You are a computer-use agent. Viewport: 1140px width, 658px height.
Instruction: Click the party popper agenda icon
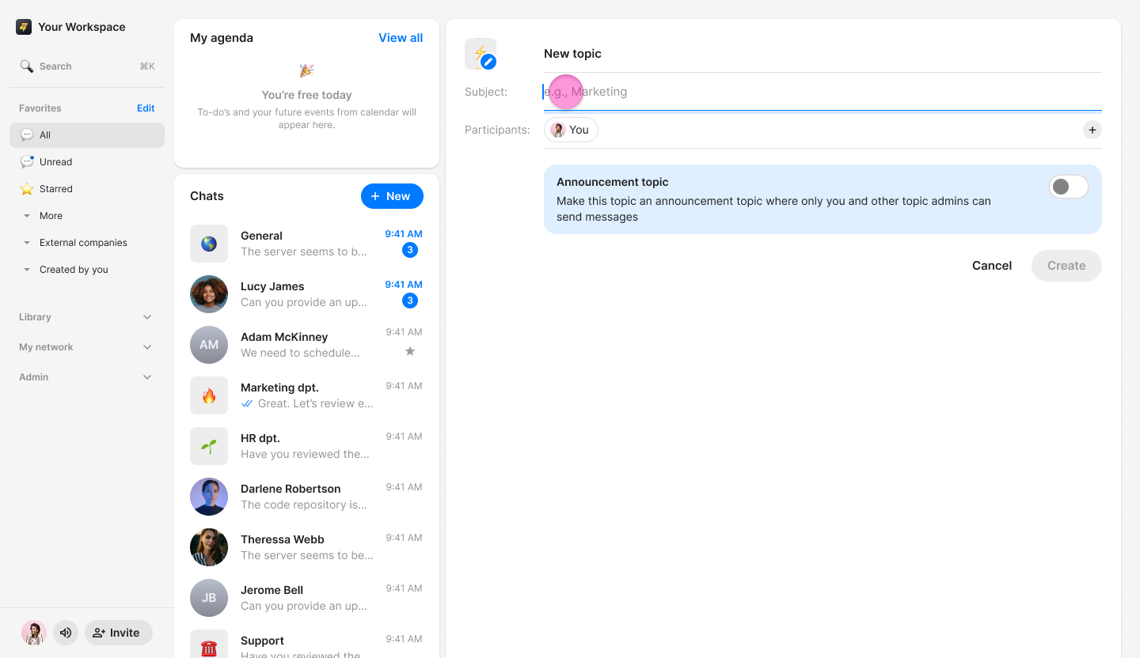pyautogui.click(x=306, y=71)
